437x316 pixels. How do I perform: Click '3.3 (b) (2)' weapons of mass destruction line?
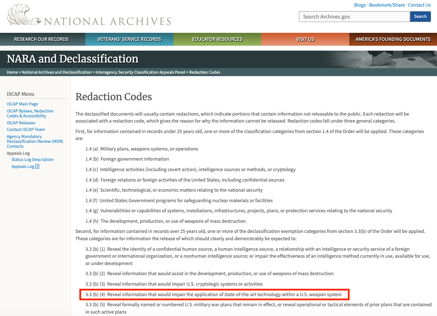click(210, 273)
